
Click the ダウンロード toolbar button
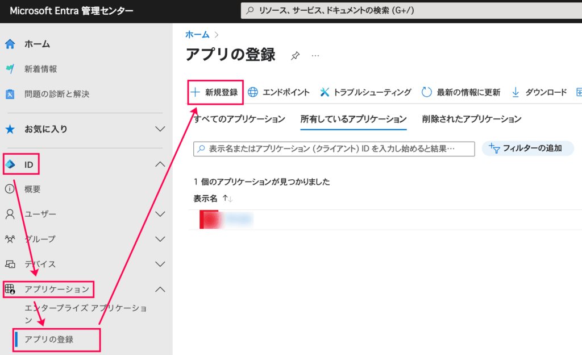[539, 92]
